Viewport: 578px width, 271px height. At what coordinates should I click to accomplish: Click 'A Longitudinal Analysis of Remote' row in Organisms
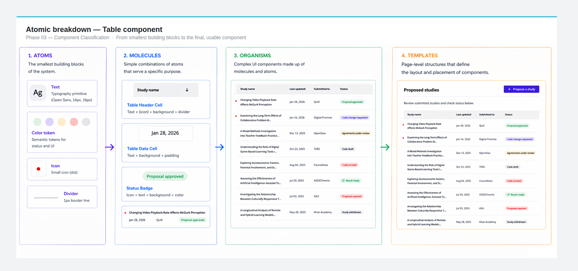click(x=304, y=212)
